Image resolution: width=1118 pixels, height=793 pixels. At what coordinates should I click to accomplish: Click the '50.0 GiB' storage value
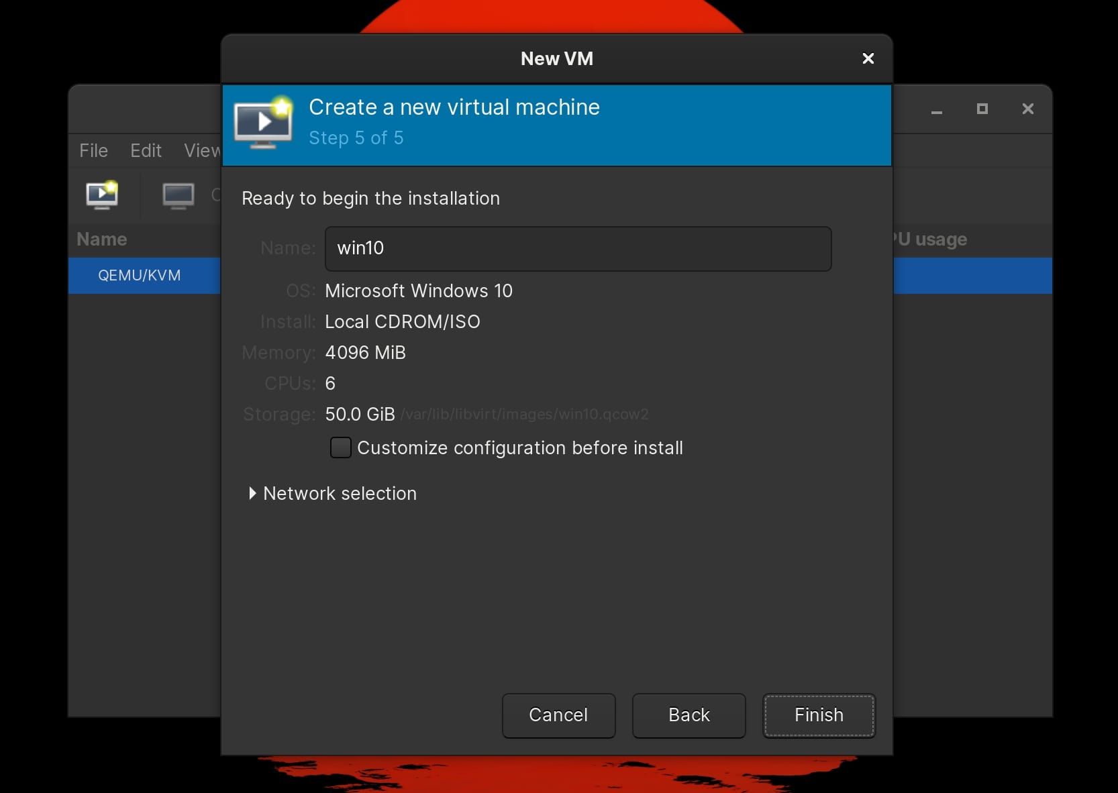click(360, 414)
